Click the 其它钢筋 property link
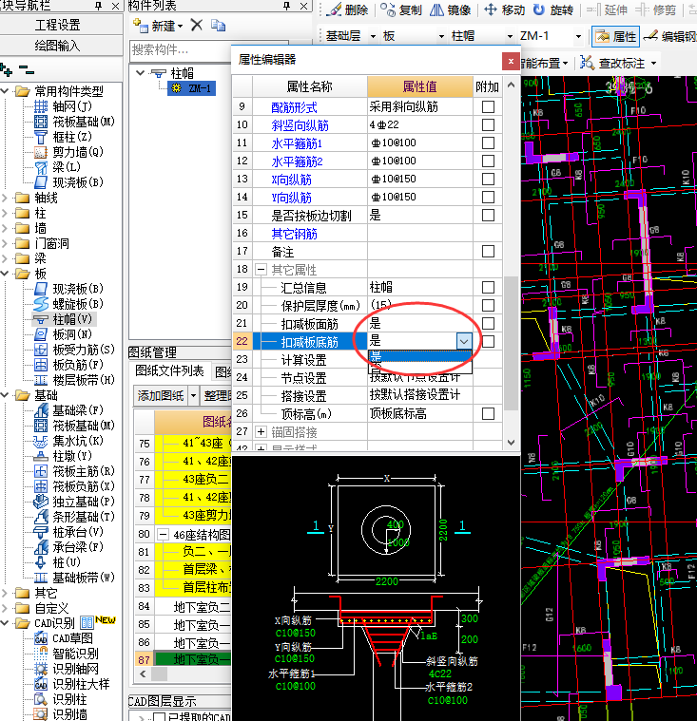 (294, 234)
